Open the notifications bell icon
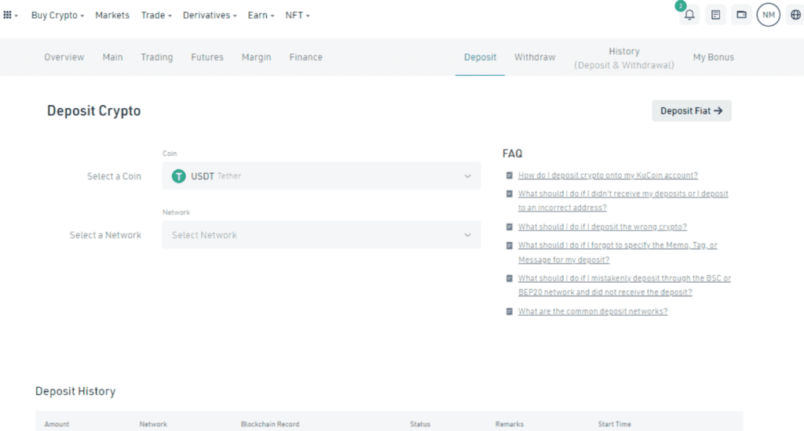 point(689,15)
